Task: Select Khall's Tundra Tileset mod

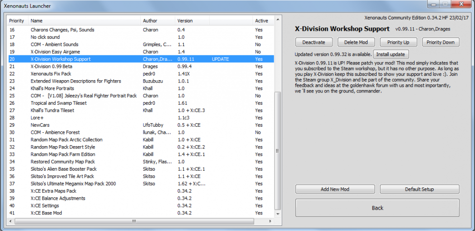Action: point(141,111)
